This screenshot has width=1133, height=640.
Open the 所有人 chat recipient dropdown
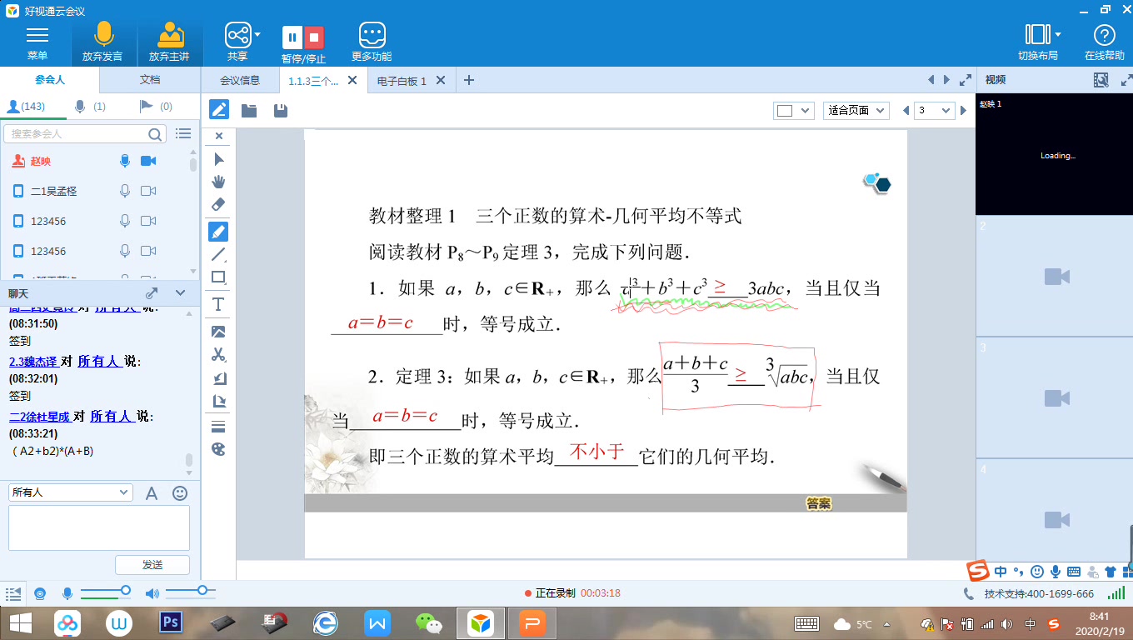point(70,492)
